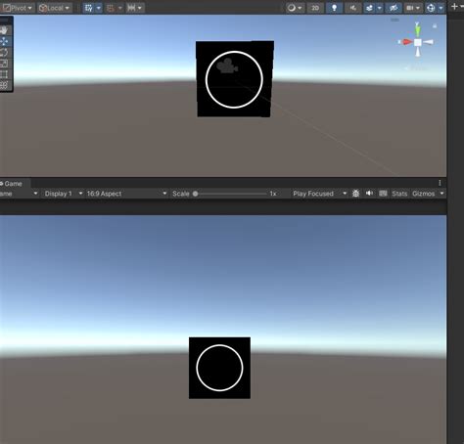Select the combined Transform tool
The width and height of the screenshot is (464, 444).
[x=4, y=85]
